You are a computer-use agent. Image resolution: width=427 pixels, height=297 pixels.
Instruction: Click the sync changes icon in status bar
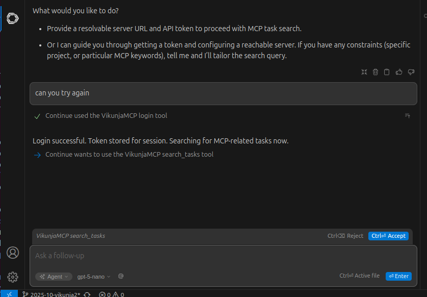(x=88, y=294)
